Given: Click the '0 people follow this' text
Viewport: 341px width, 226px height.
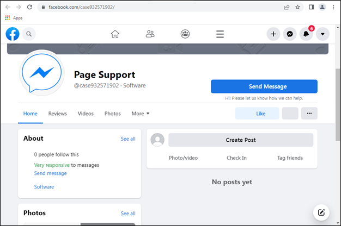Looking at the screenshot, I should (56, 155).
